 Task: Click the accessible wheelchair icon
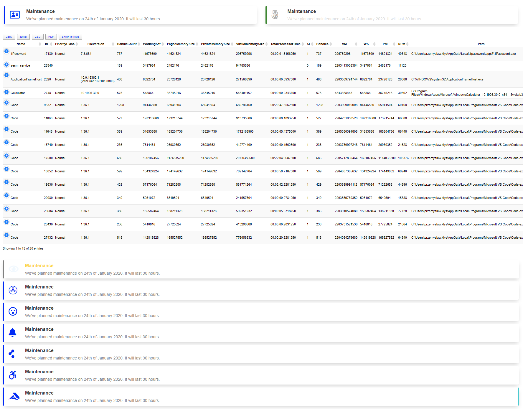(12, 375)
